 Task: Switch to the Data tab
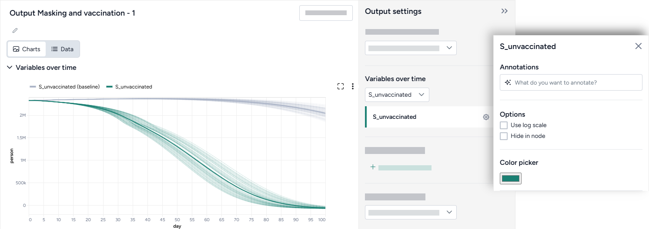[62, 49]
